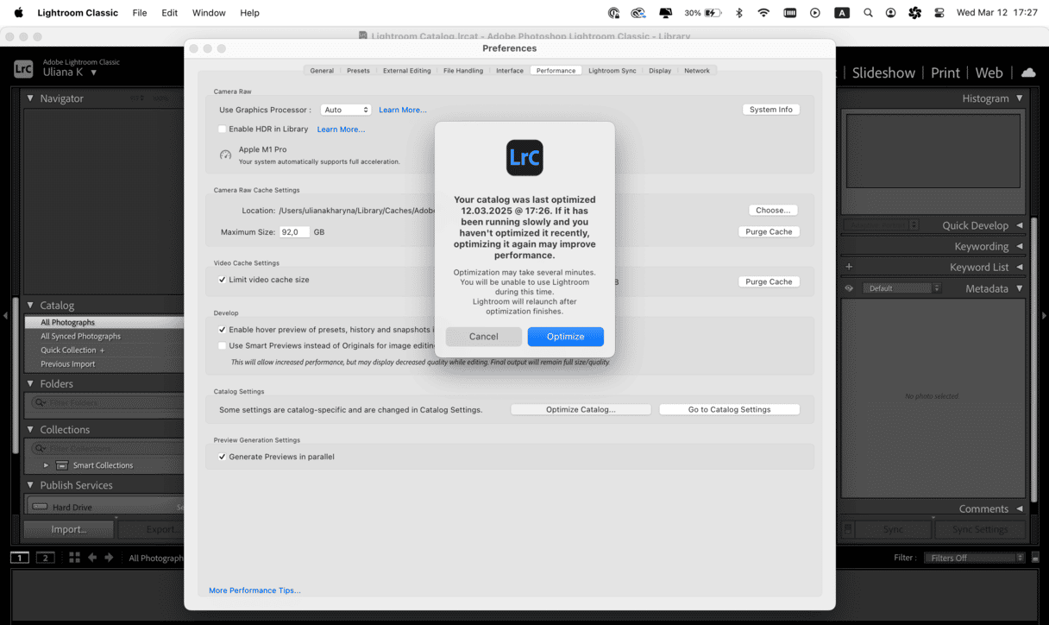The image size is (1049, 625).
Task: Click the plus next to Quick Collection
Action: (x=102, y=350)
